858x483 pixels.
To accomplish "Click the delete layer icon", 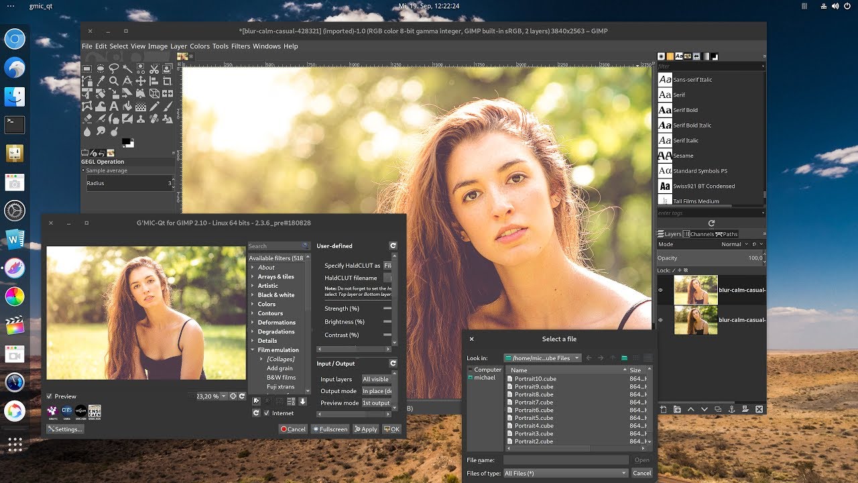I will [x=759, y=409].
